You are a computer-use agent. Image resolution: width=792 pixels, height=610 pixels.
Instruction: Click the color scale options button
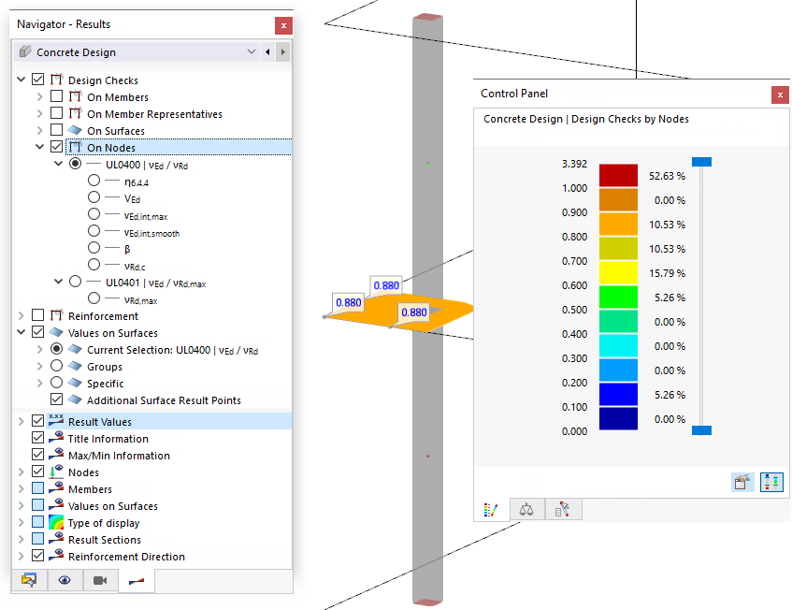coord(771,482)
